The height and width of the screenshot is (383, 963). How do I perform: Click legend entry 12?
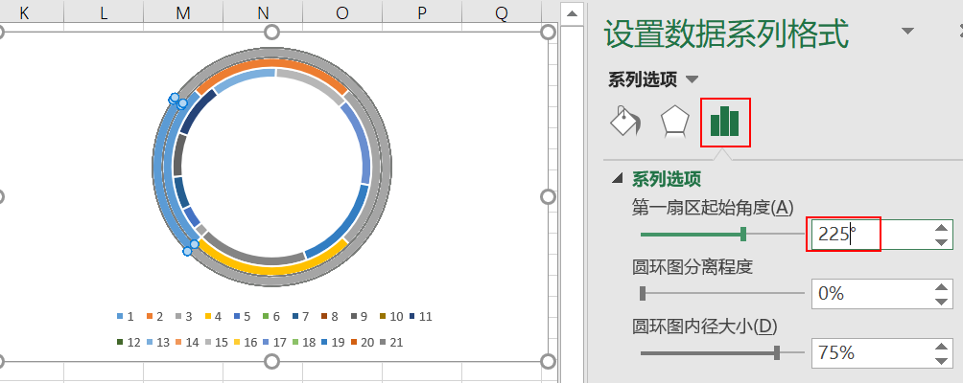point(129,342)
